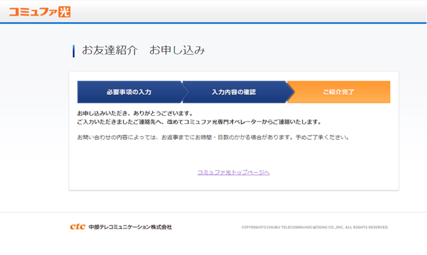Screen dimensions: 427x255
Task: Click the お友達紹介 お申し込み heading
Action: 144,50
